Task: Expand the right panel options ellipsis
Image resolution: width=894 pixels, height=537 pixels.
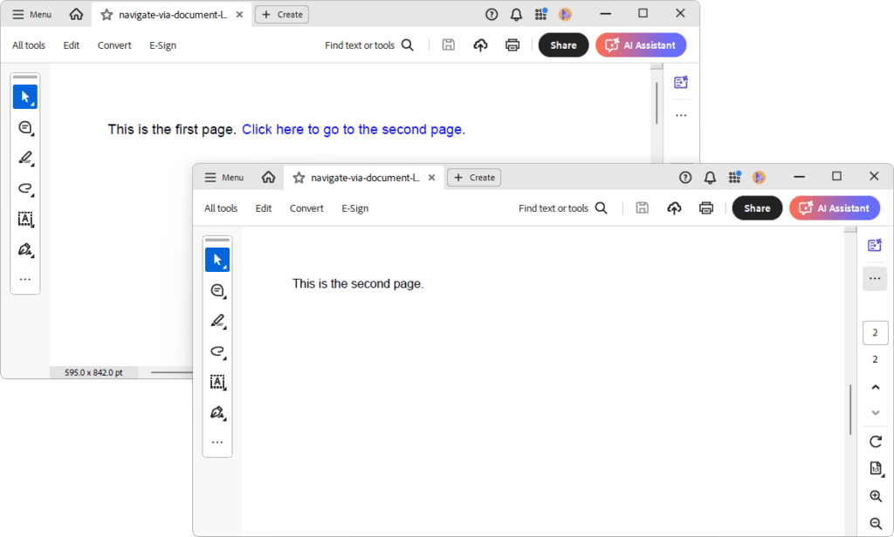Action: (875, 278)
